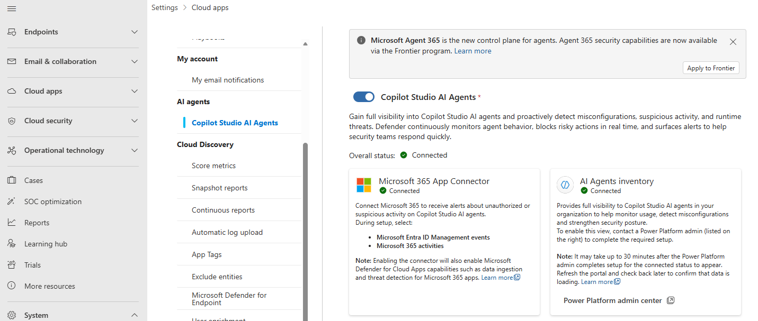
Task: Click the More resources info icon
Action: (12, 286)
